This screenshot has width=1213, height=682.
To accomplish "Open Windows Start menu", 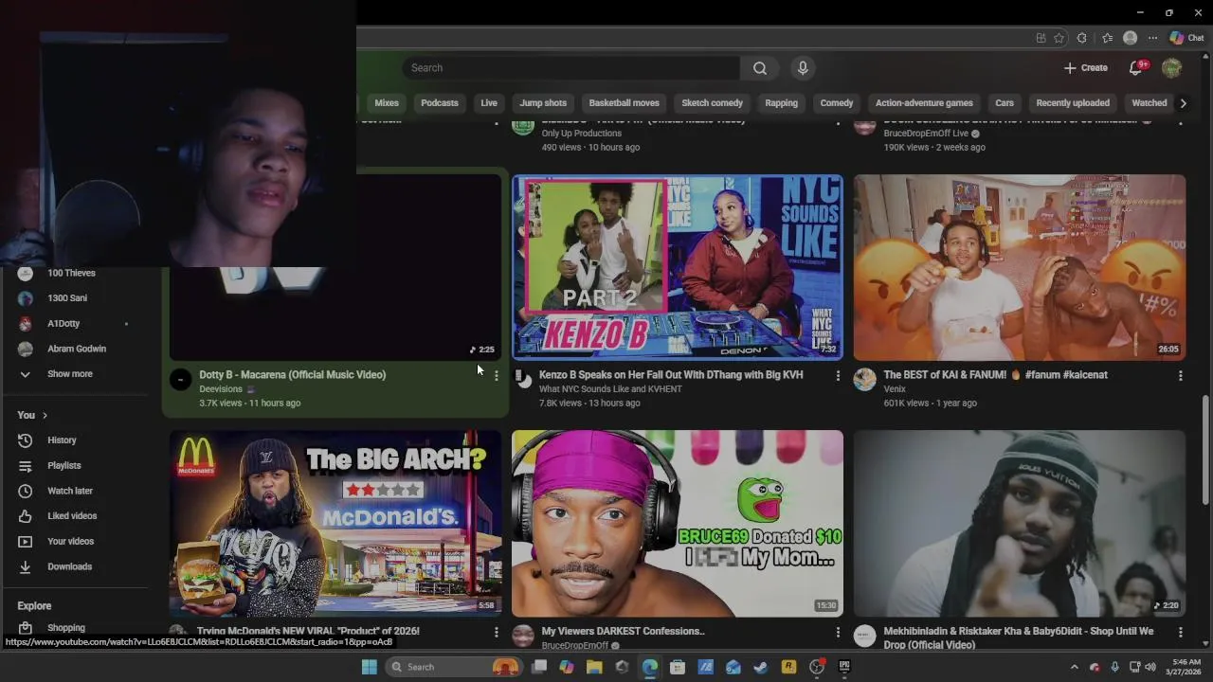I will point(370,667).
